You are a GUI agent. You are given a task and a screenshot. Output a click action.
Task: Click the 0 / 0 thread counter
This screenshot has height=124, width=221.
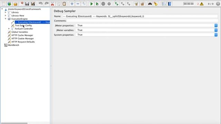211,4
